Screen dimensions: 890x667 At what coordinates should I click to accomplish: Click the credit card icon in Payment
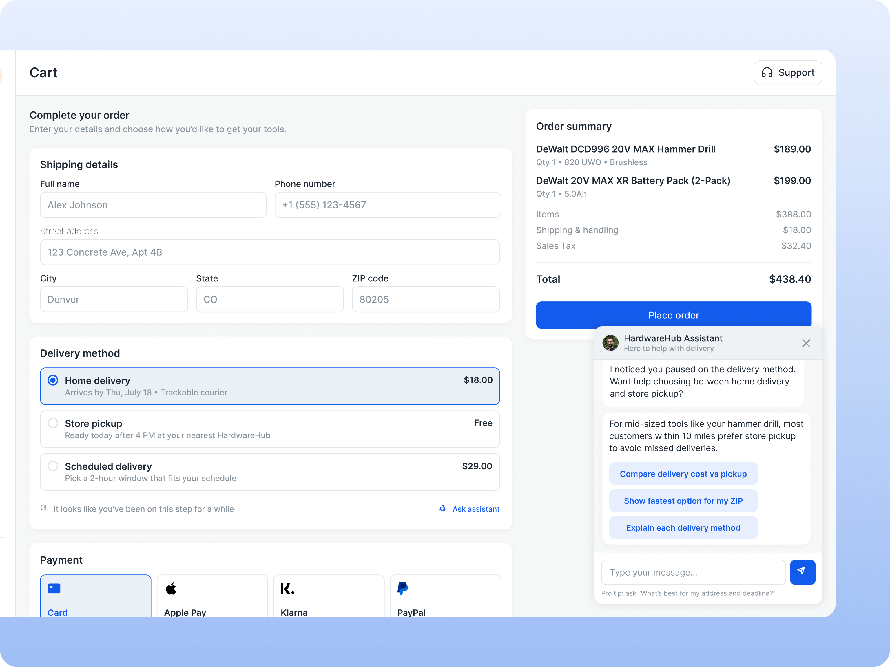54,589
